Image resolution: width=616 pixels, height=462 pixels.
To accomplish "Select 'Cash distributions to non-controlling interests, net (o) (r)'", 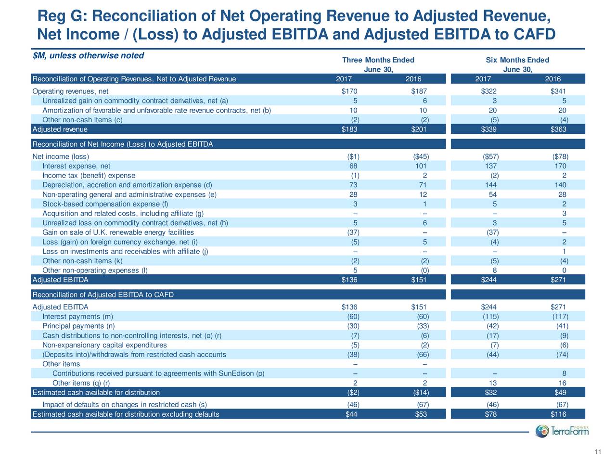I will pyautogui.click(x=132, y=335).
